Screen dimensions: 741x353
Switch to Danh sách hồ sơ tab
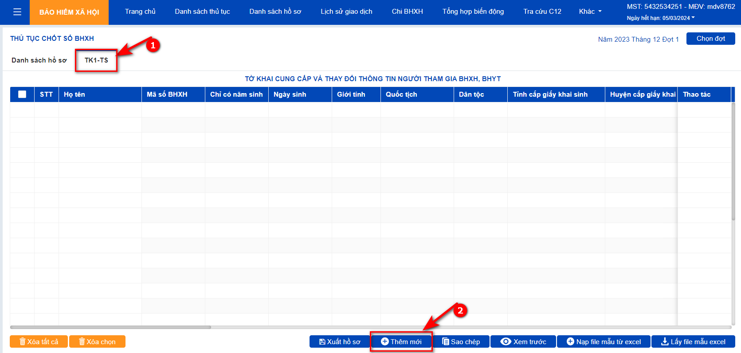[39, 60]
